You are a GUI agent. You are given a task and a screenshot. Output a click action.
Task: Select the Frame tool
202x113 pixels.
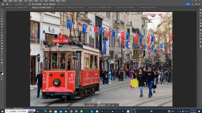pyautogui.click(x=2, y=24)
